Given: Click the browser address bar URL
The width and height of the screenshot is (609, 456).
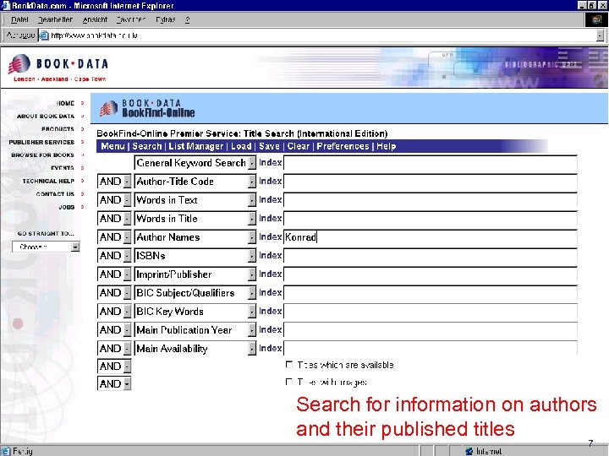Looking at the screenshot, I should [95, 35].
